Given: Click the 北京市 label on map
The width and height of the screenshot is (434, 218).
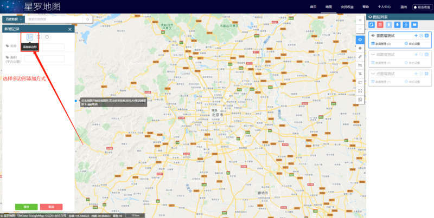Looking at the screenshot, I should tap(218, 114).
